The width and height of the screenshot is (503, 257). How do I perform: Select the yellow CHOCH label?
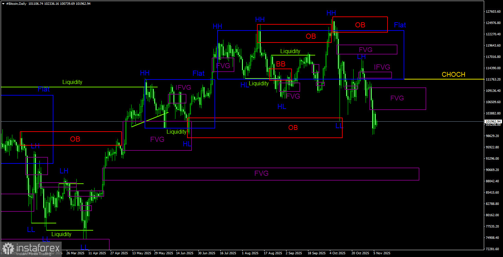click(453, 75)
